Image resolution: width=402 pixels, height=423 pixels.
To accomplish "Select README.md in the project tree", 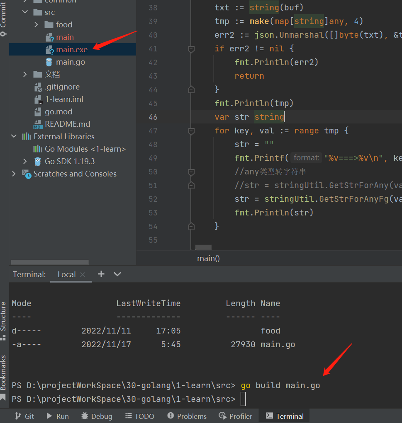I will [67, 123].
